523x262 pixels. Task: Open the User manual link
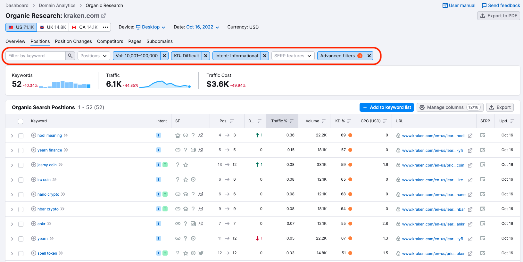point(459,5)
